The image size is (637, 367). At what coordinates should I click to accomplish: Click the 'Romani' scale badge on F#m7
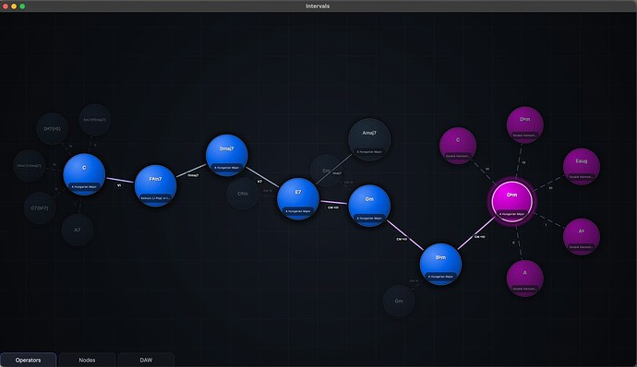pyautogui.click(x=156, y=198)
